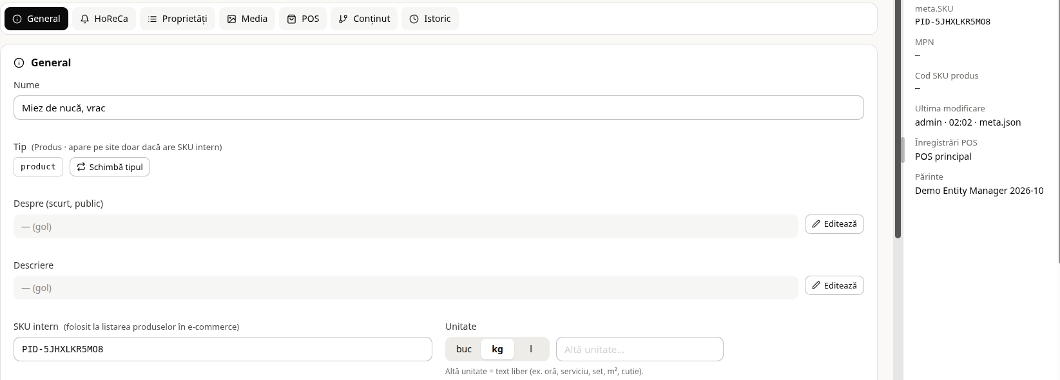Click the clock icon on Istoric tab

[414, 19]
